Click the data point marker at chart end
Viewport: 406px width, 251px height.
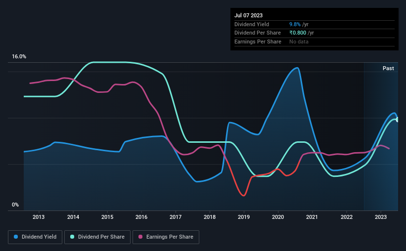click(x=398, y=120)
